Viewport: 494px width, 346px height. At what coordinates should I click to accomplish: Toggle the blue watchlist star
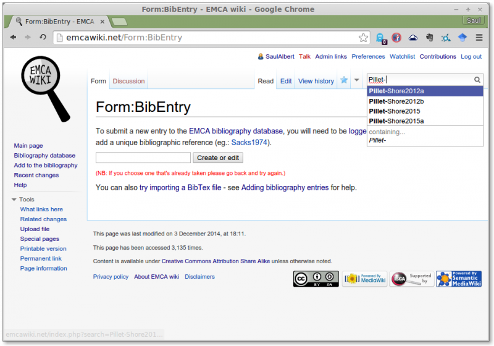pos(344,80)
